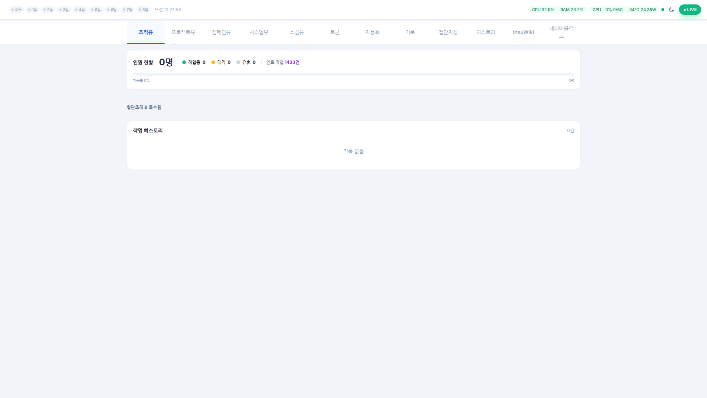Screen dimensions: 707x398
Task: Click the CPU usage indicator
Action: point(543,10)
